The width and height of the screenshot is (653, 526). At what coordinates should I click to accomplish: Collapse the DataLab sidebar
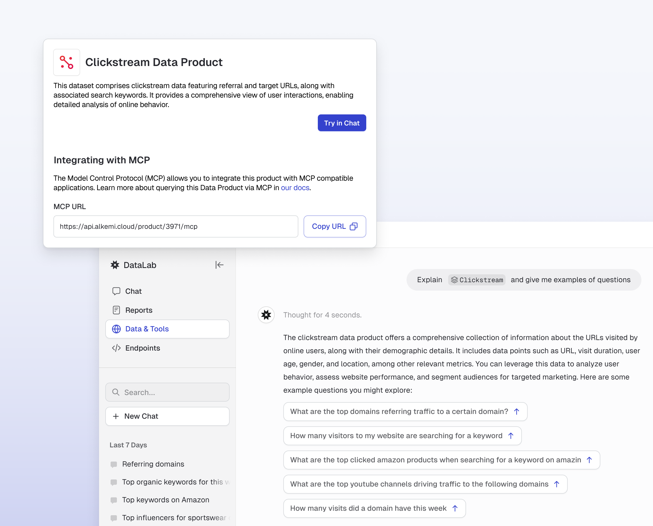(219, 265)
